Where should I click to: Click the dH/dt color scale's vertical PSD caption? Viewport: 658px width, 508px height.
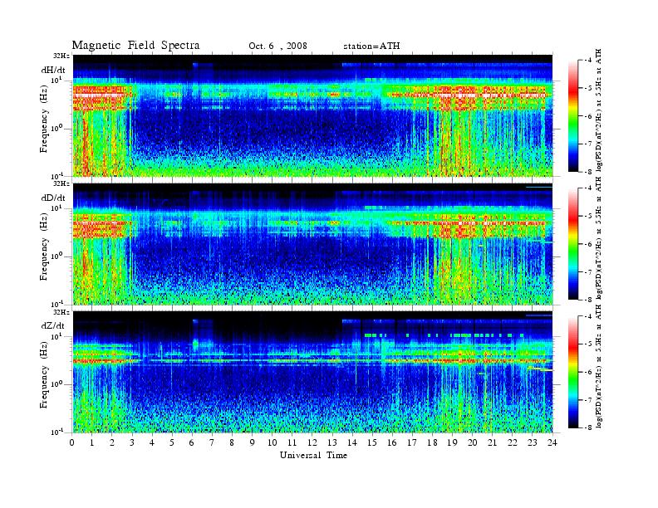[x=598, y=110]
